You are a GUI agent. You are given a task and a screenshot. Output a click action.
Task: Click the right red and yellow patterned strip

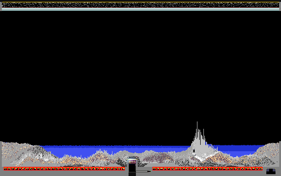[208, 169]
